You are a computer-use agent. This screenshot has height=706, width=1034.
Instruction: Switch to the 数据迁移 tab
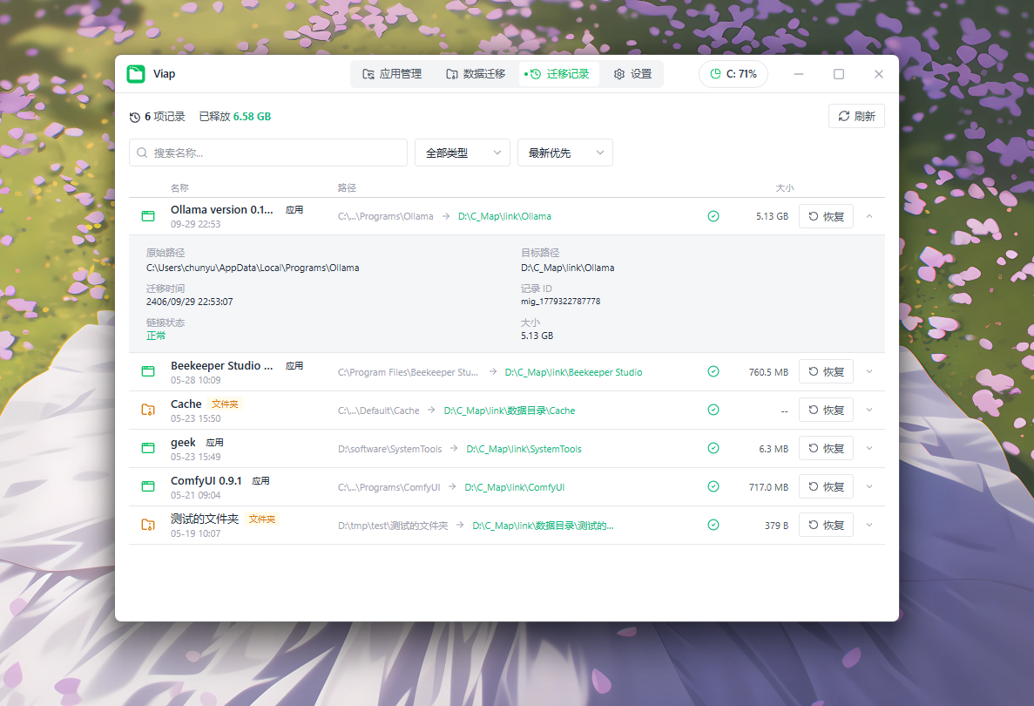[476, 74]
